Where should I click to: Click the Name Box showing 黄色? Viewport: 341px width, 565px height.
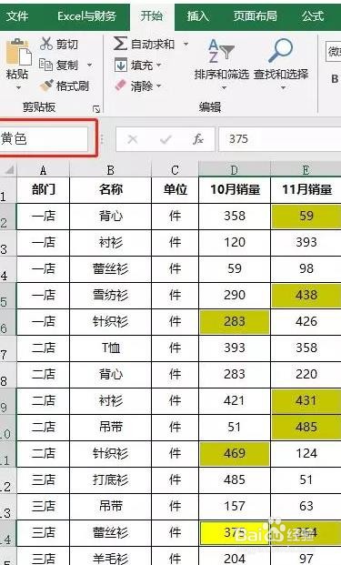pyautogui.click(x=44, y=138)
